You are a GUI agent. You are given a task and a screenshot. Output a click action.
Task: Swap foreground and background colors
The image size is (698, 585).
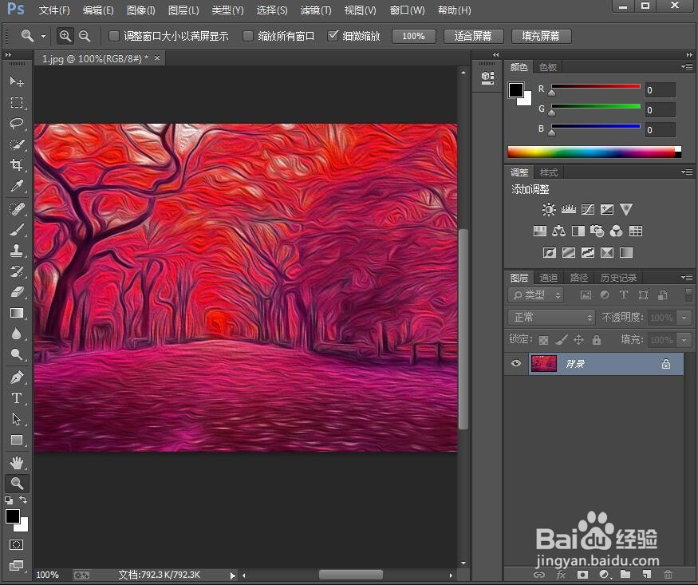tap(23, 500)
